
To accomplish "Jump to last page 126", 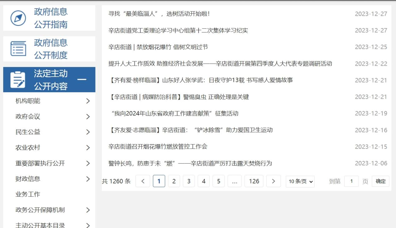I will coord(254,181).
